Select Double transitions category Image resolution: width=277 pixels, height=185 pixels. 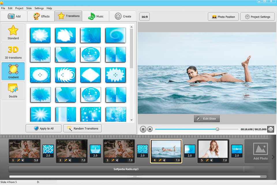tap(13, 90)
